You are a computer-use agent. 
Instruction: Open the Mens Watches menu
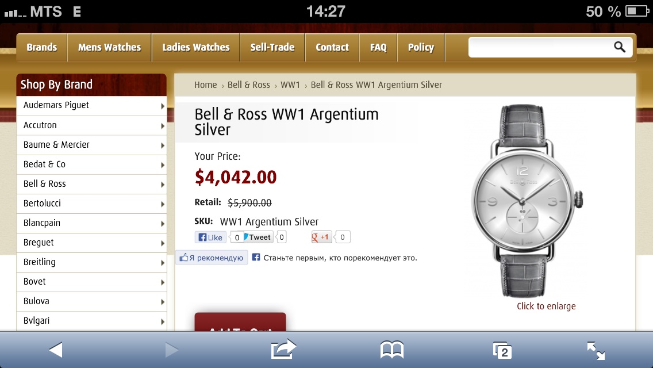(110, 48)
